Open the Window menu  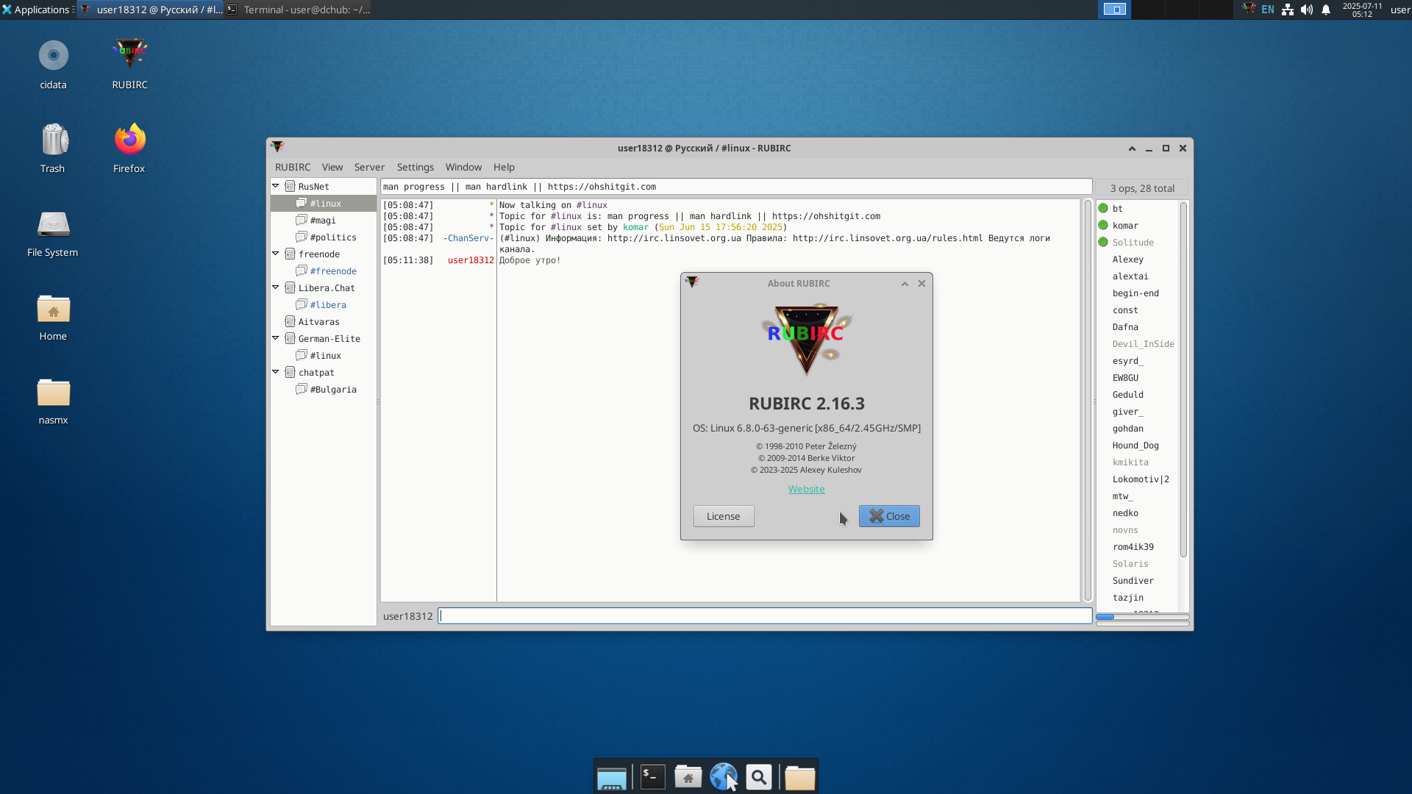point(463,167)
